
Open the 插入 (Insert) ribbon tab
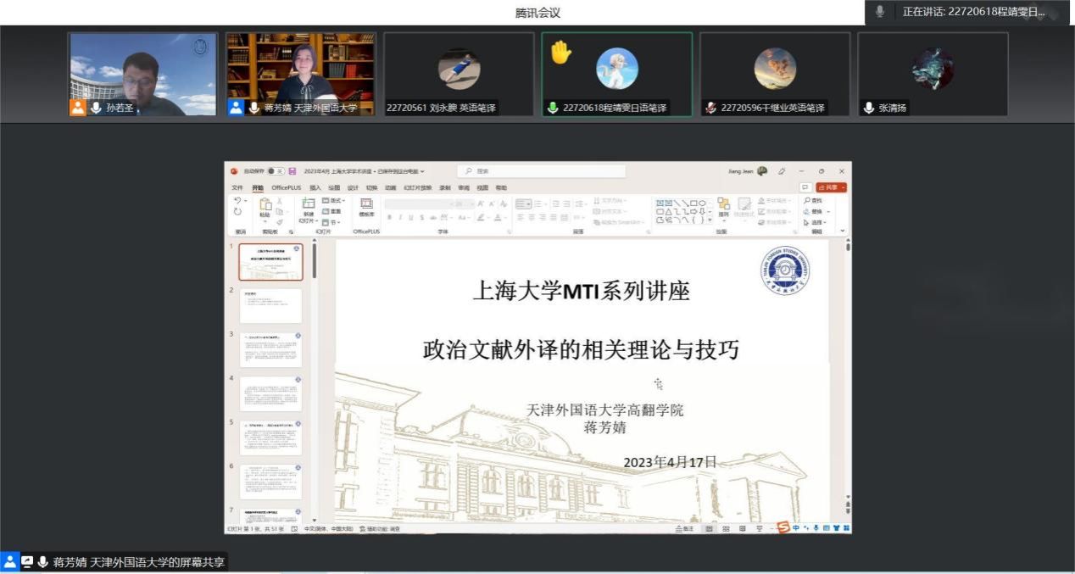pos(315,187)
